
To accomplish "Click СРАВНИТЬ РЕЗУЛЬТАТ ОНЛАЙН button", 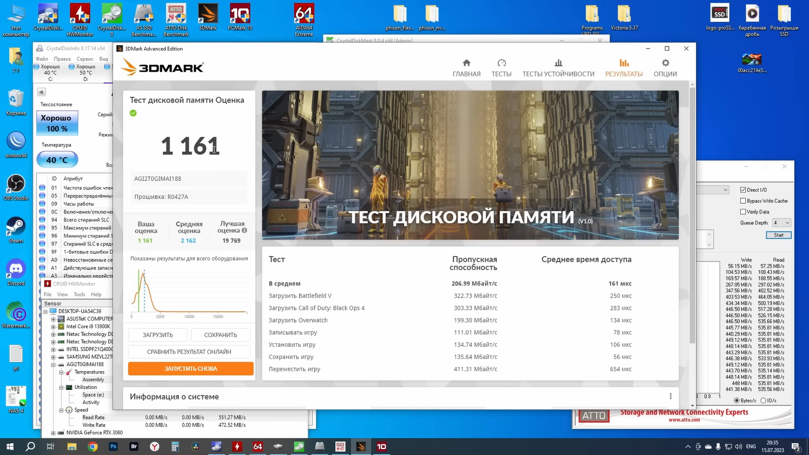I will pyautogui.click(x=189, y=352).
